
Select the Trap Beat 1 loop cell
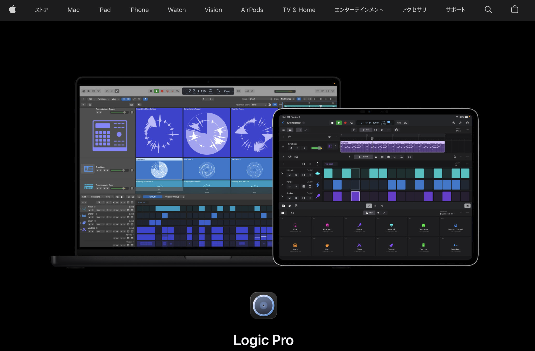pos(159,169)
